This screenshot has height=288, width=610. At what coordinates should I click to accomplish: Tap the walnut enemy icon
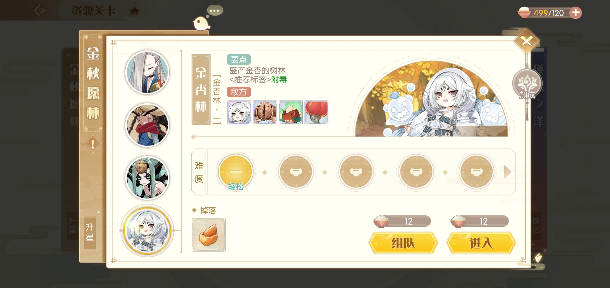pyautogui.click(x=265, y=112)
